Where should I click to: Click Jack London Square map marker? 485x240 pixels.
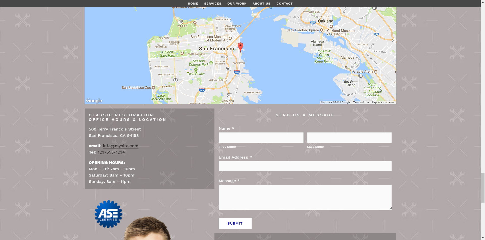pyautogui.click(x=321, y=30)
